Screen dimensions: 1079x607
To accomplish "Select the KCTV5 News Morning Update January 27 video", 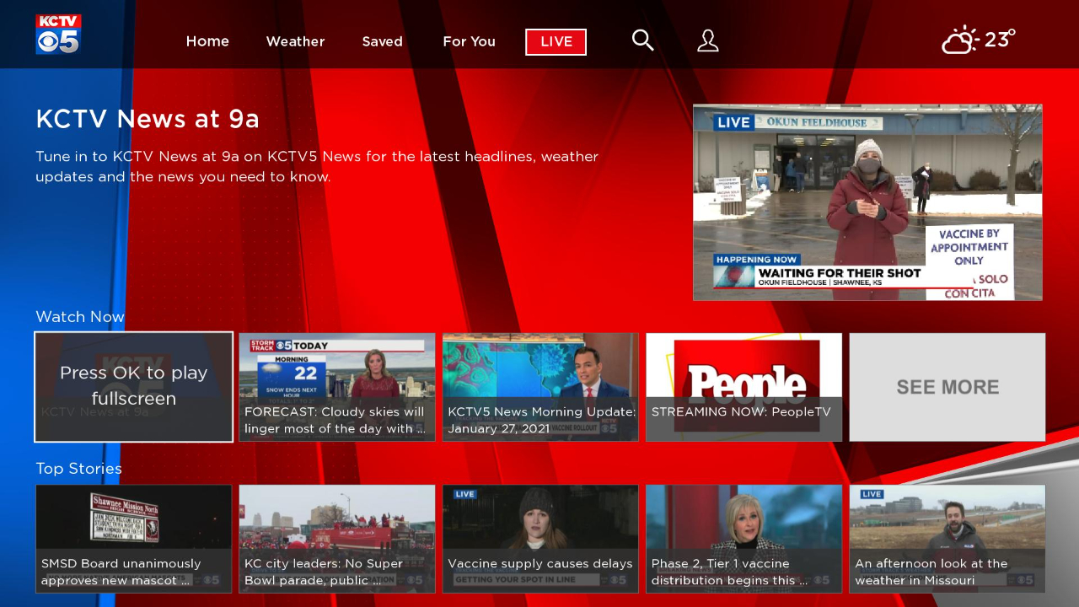I will [x=539, y=386].
